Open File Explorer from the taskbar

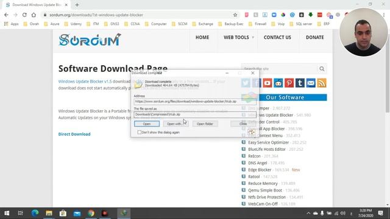tap(49, 213)
